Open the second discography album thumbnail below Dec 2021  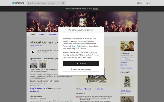tap(127, 99)
